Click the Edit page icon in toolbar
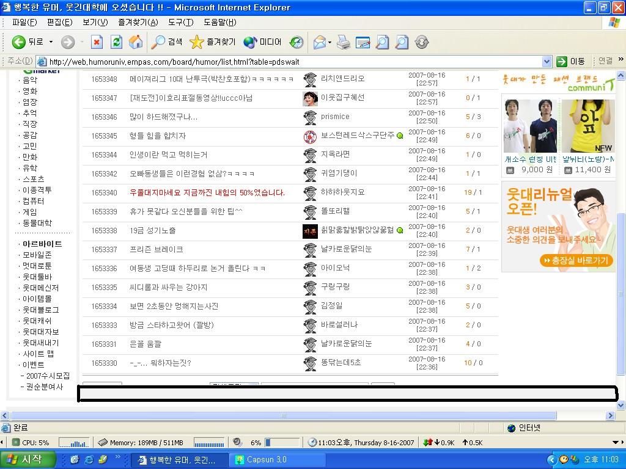Screen dimensions: 626x469 coord(363,42)
